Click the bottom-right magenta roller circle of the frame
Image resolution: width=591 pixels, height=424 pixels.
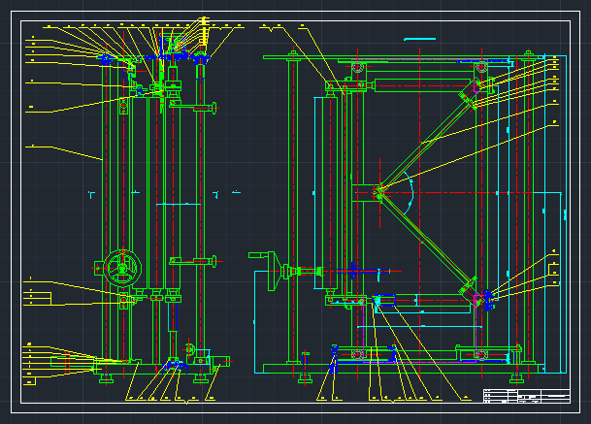480,355
